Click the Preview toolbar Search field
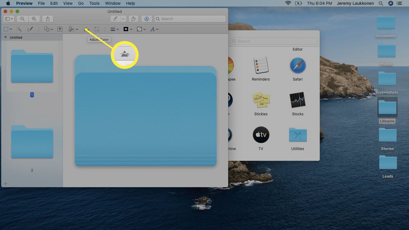This screenshot has width=409, height=230. [x=190, y=19]
